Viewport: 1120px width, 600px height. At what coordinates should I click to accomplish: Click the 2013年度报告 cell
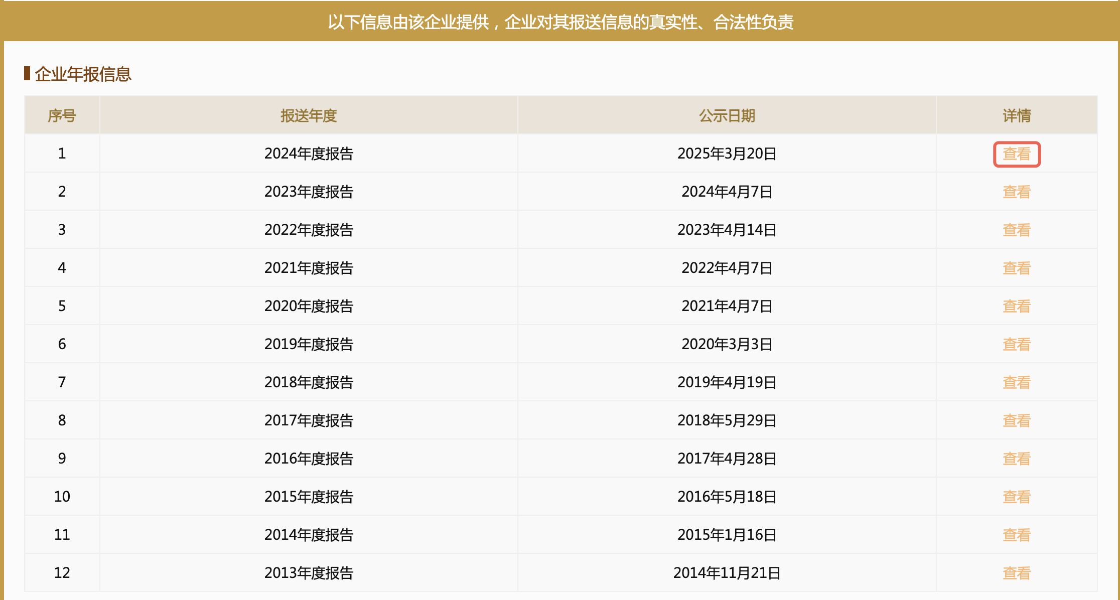coord(309,573)
